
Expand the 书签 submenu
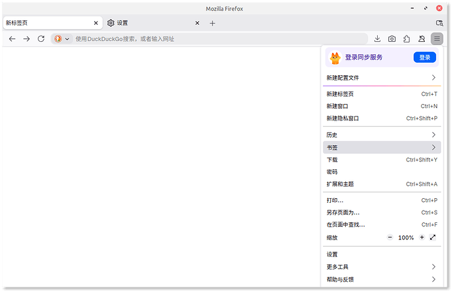click(x=382, y=147)
